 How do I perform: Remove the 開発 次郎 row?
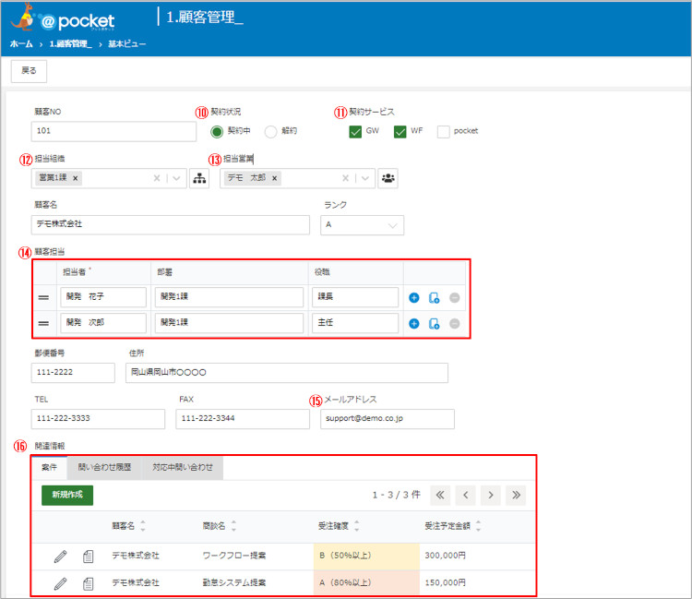tap(455, 324)
